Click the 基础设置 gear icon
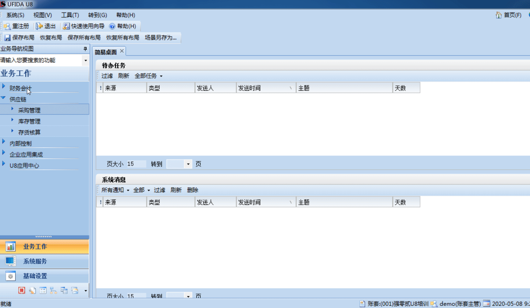This screenshot has width=530, height=308. tap(11, 276)
